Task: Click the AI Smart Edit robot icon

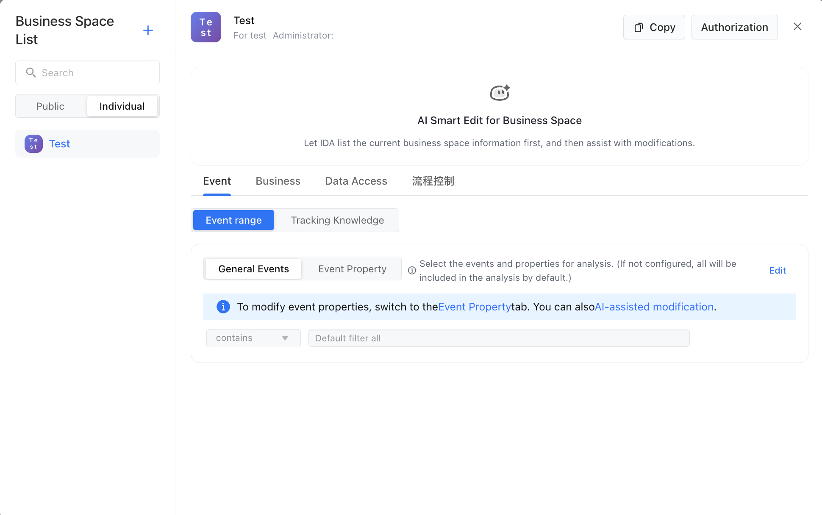Action: (x=500, y=93)
